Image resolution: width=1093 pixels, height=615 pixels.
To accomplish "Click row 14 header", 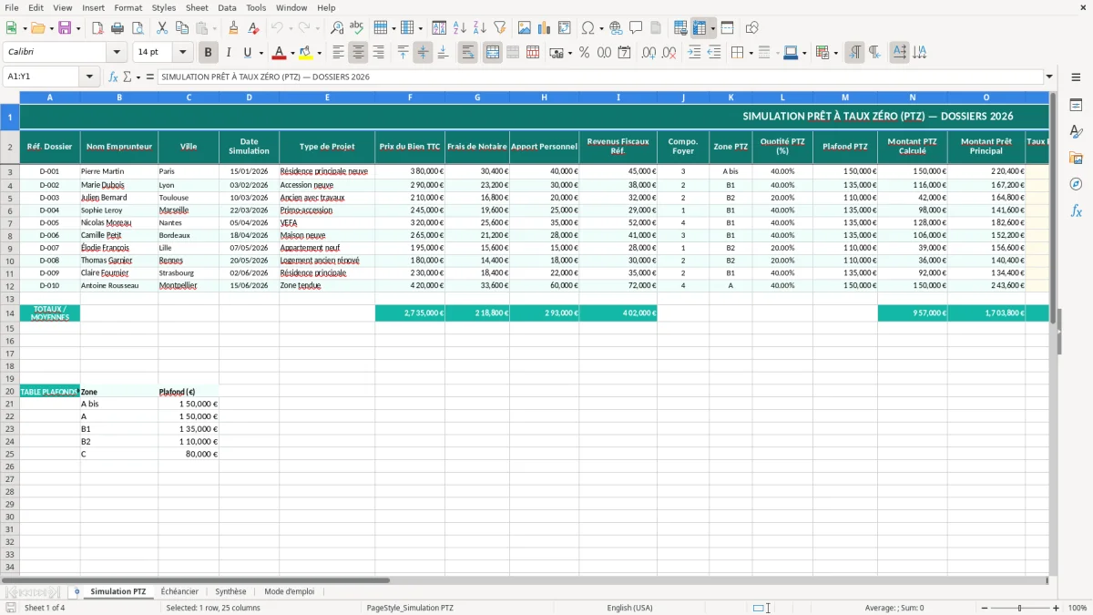I will (10, 313).
